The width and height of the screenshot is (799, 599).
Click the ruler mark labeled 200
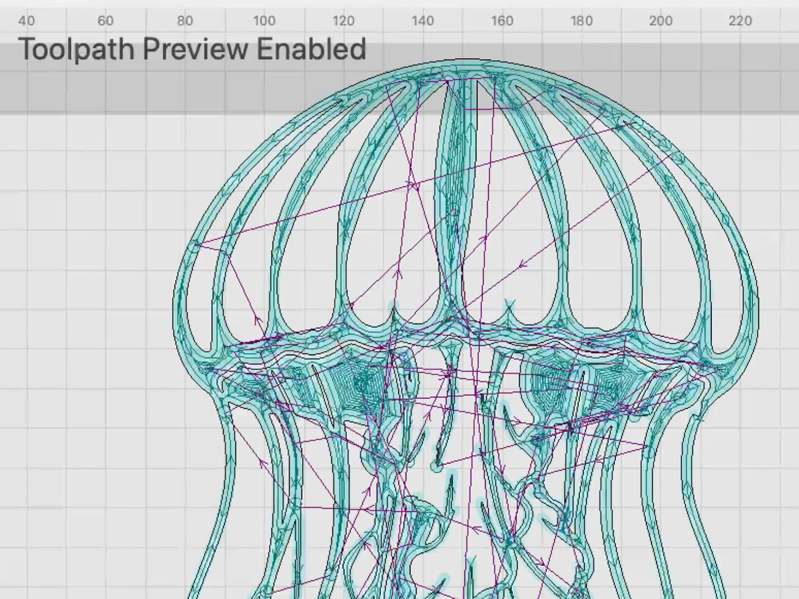(661, 21)
